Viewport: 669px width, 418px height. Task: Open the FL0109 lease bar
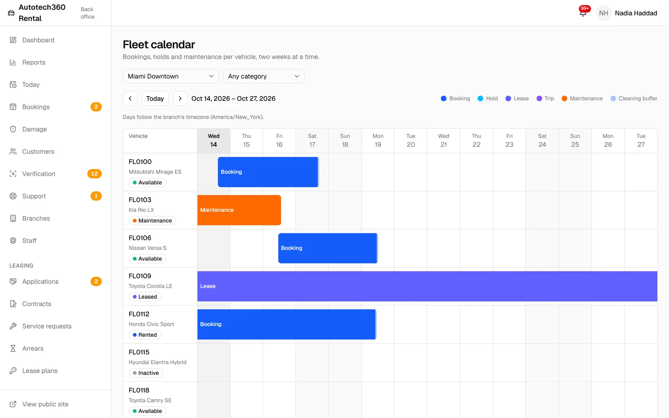coord(427,286)
